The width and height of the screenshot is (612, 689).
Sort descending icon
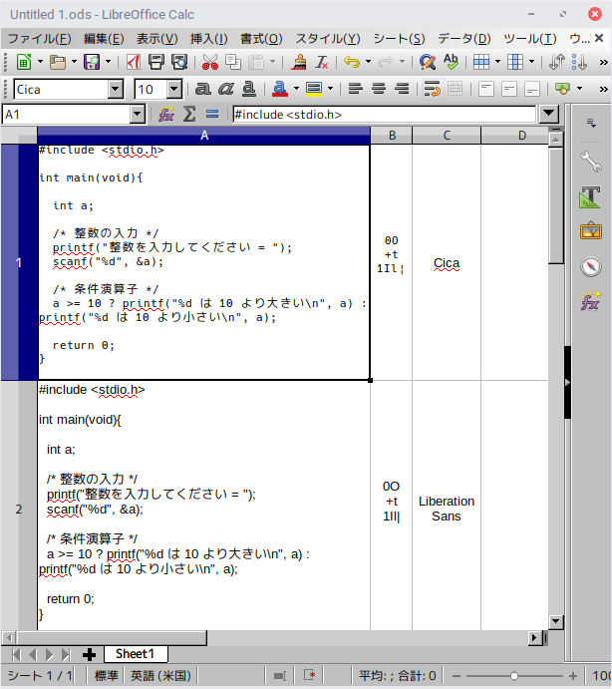[x=579, y=62]
